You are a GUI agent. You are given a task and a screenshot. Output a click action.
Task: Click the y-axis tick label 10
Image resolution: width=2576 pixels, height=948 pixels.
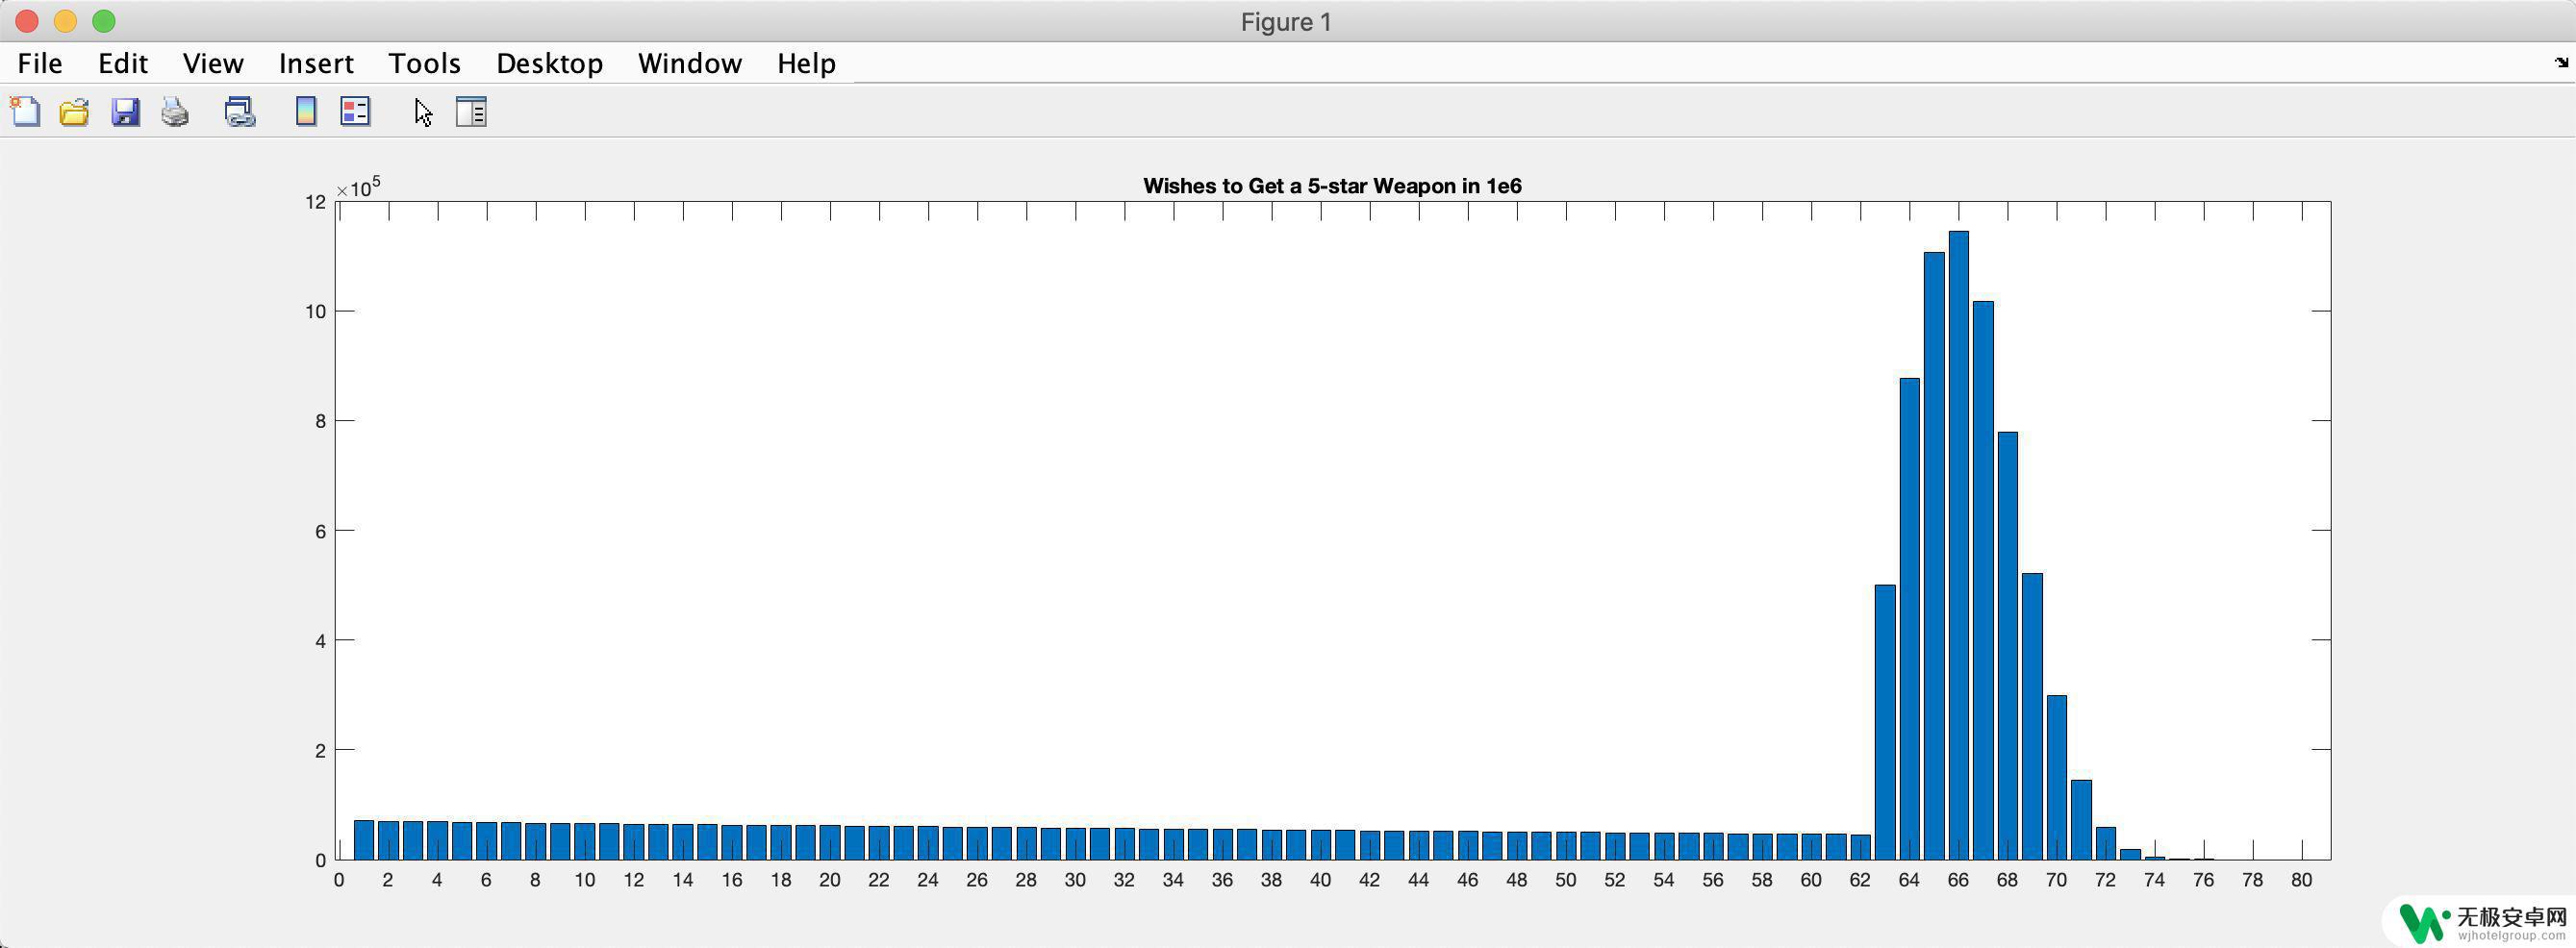pos(316,311)
